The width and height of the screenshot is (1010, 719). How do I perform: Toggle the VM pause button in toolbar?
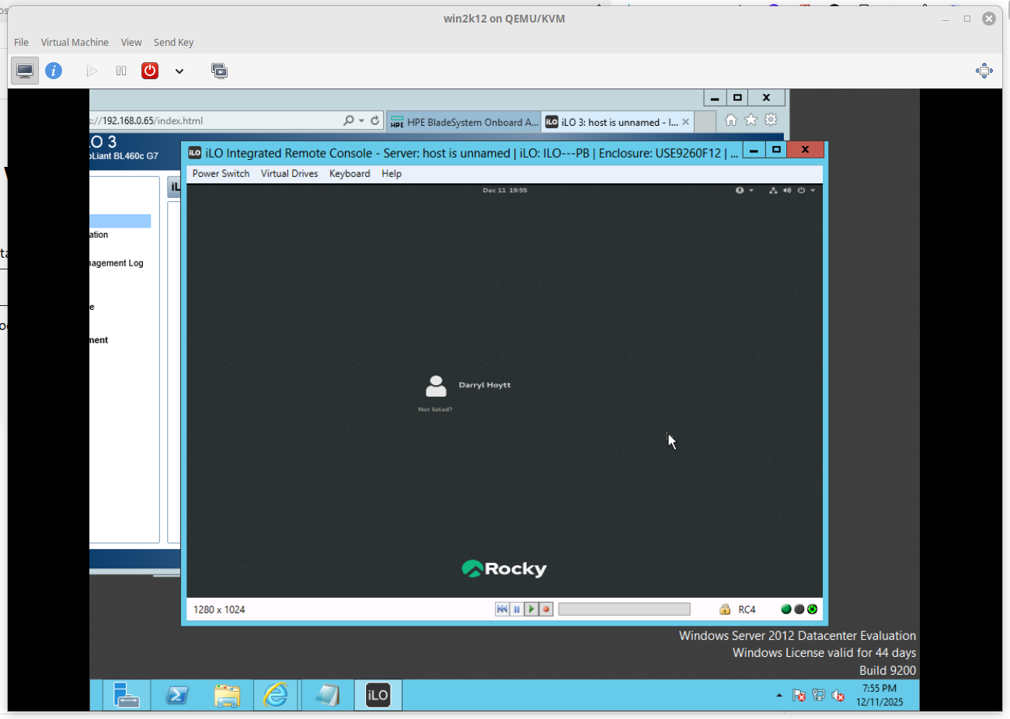click(121, 71)
